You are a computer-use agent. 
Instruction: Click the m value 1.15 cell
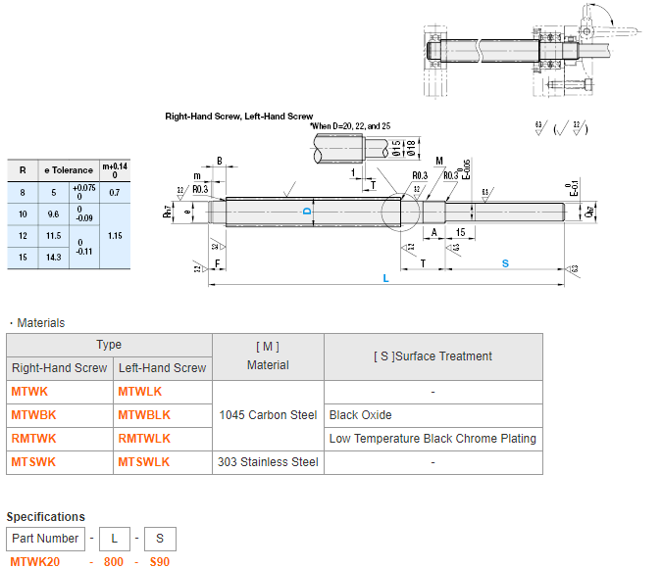tap(115, 236)
